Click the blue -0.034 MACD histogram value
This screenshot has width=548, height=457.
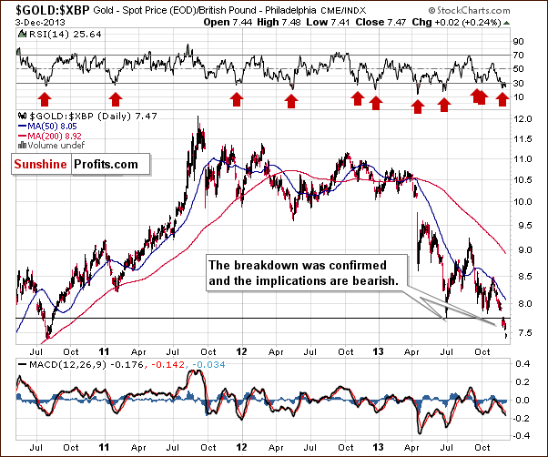pyautogui.click(x=208, y=365)
